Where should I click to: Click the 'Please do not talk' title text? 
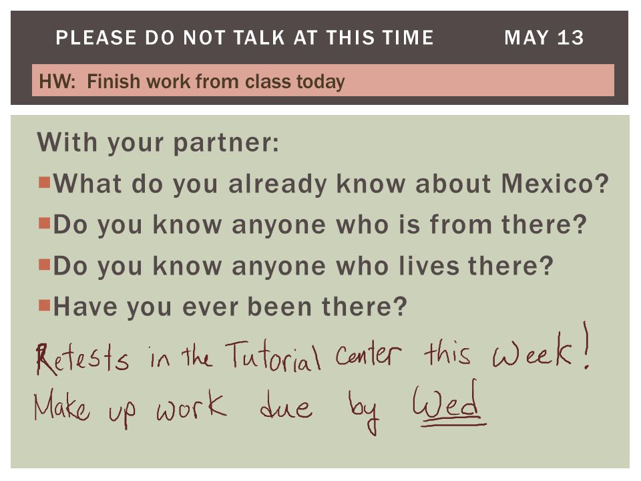[x=244, y=37]
